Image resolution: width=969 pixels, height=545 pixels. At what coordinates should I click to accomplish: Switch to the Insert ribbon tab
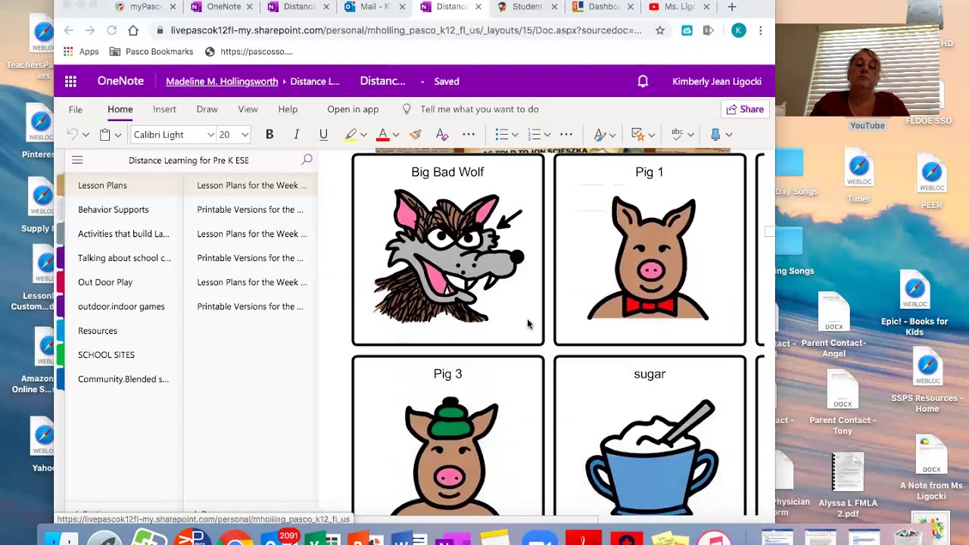164,109
